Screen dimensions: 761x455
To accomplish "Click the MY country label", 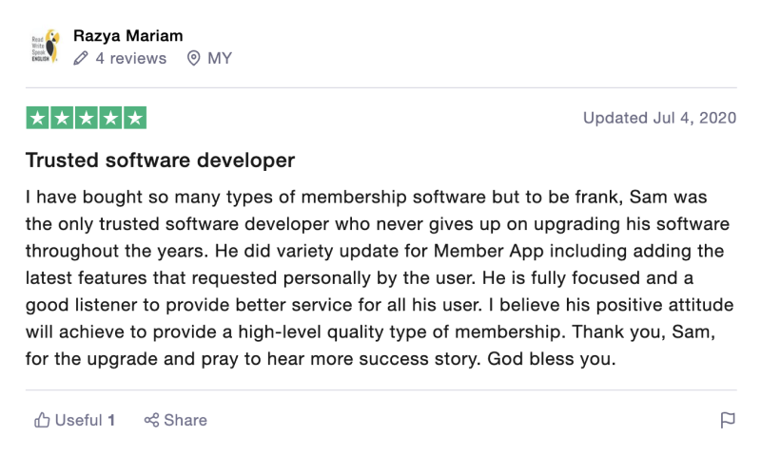I will click(220, 58).
